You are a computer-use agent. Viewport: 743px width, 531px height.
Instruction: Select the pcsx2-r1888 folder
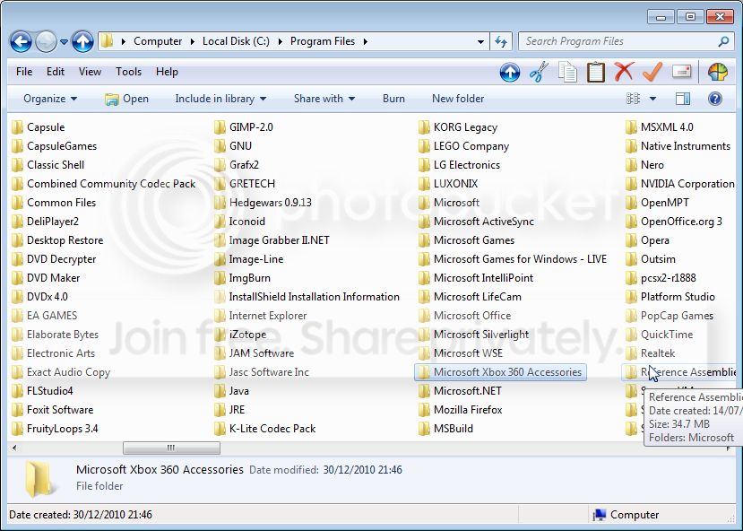pos(661,278)
